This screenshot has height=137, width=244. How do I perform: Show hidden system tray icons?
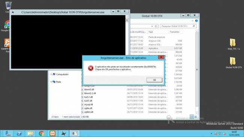tap(211, 133)
